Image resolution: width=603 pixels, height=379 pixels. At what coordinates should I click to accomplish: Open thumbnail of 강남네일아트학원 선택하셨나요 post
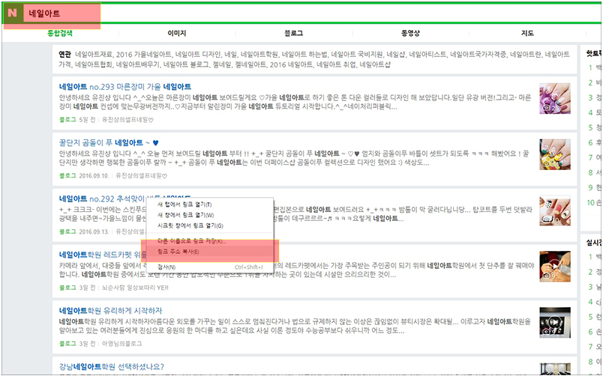click(x=555, y=369)
